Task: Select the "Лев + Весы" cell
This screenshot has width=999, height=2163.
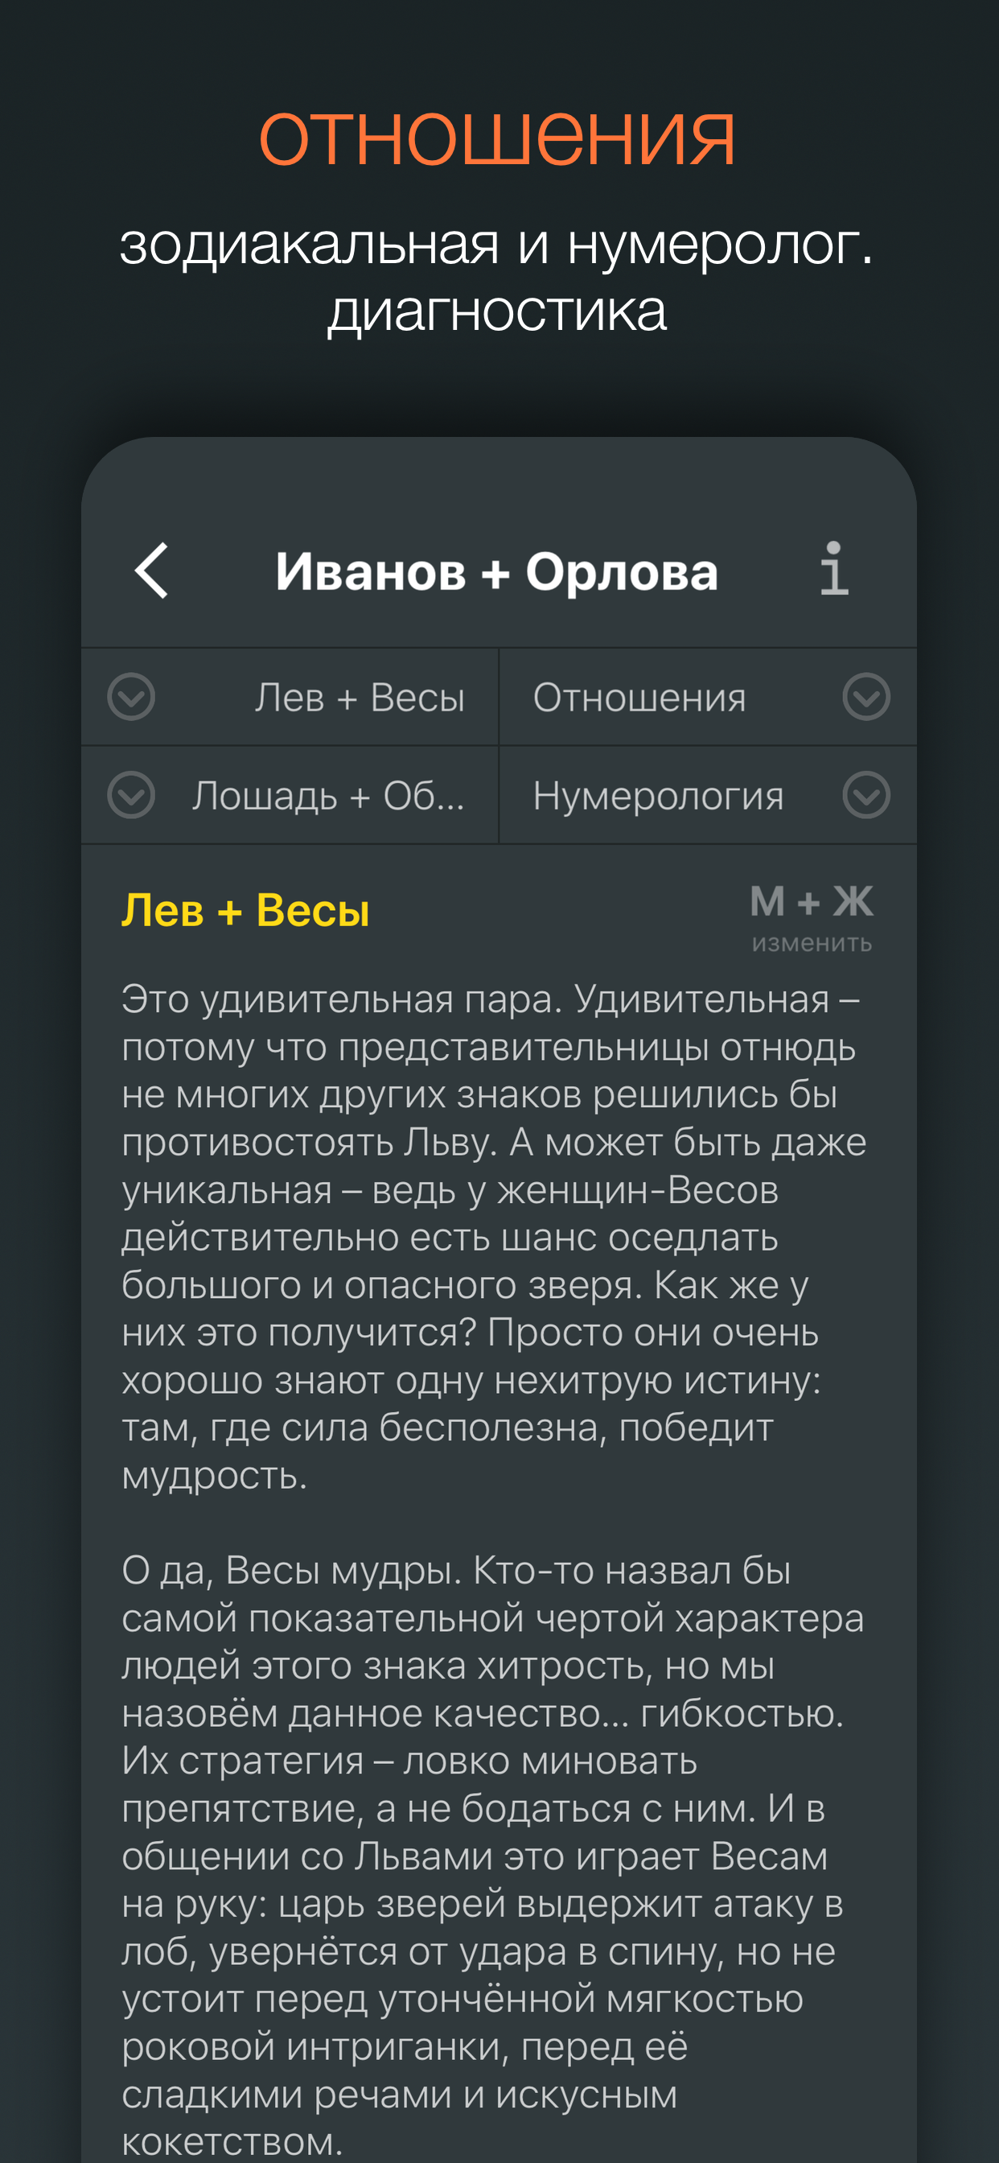Action: (361, 697)
